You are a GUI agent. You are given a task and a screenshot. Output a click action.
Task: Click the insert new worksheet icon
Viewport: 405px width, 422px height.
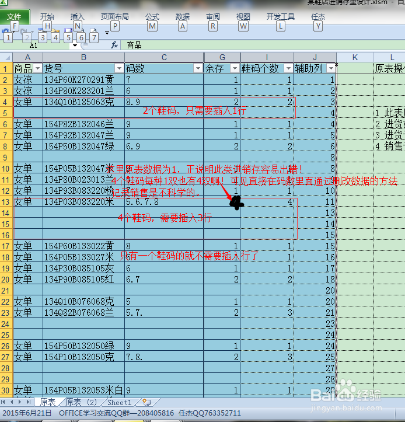[x=146, y=402]
